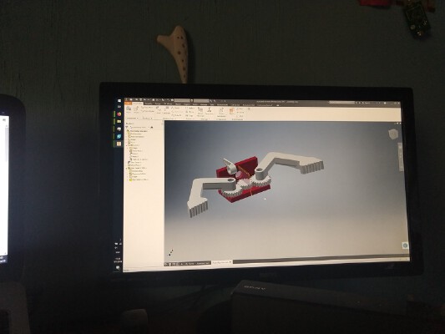This screenshot has width=445, height=334.
Task: Open the Appearance dropdown in title bar
Action: pos(202,101)
